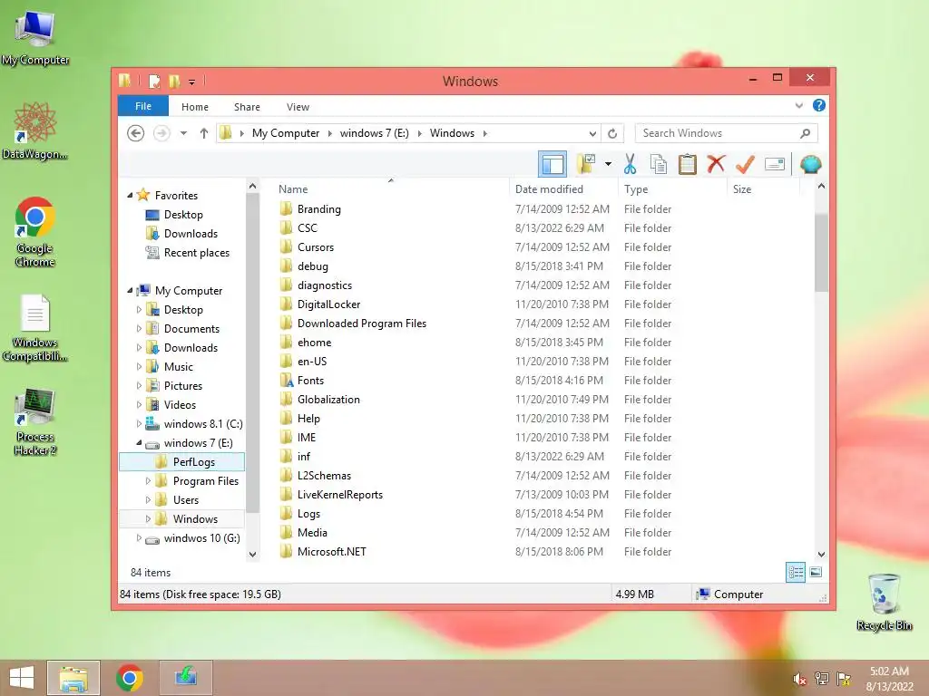Click the file list scroll down arrow

tap(821, 554)
